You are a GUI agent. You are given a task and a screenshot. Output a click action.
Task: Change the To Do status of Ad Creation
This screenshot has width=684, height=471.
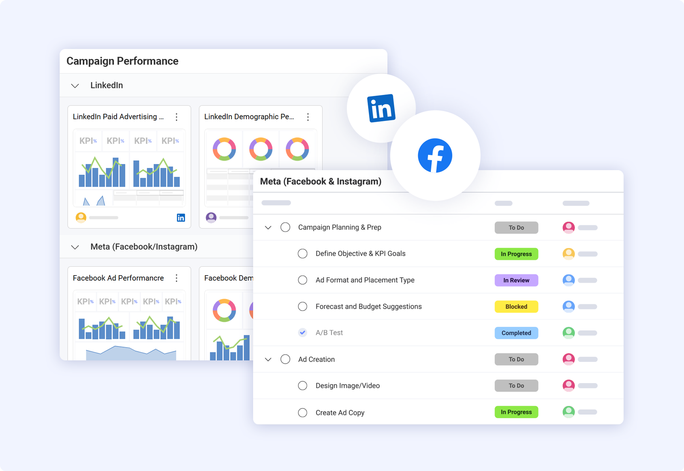(516, 359)
